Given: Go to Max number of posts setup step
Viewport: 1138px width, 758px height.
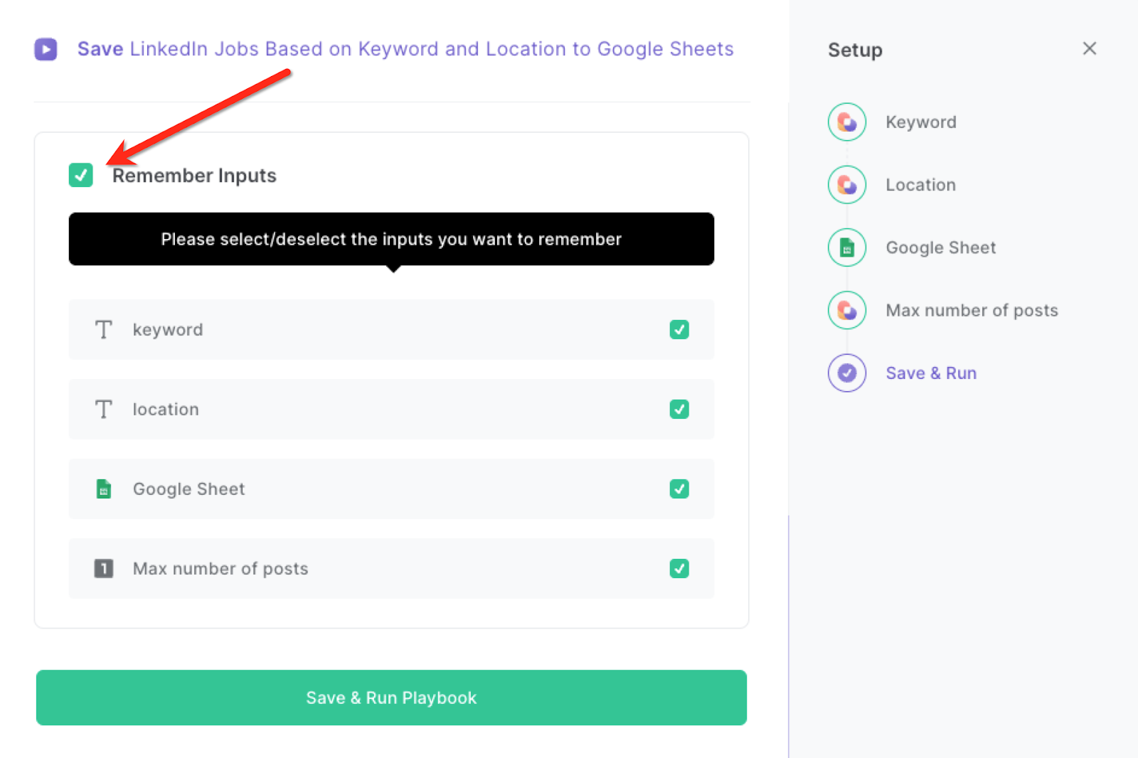Looking at the screenshot, I should pyautogui.click(x=972, y=311).
